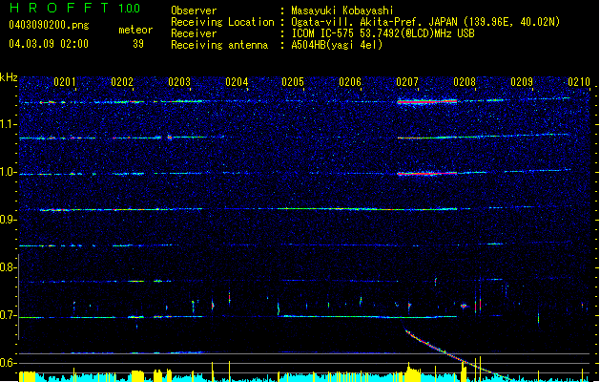Viewport: 600px width, 382px height.
Task: Click the meteor count 39
Action: point(138,44)
